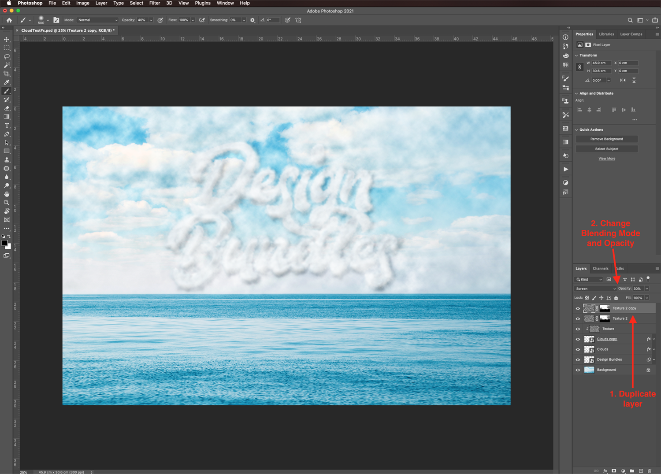Click the layer styles fx icon at Layers panel bottom
Viewport: 661px width, 474px height.
pos(605,471)
